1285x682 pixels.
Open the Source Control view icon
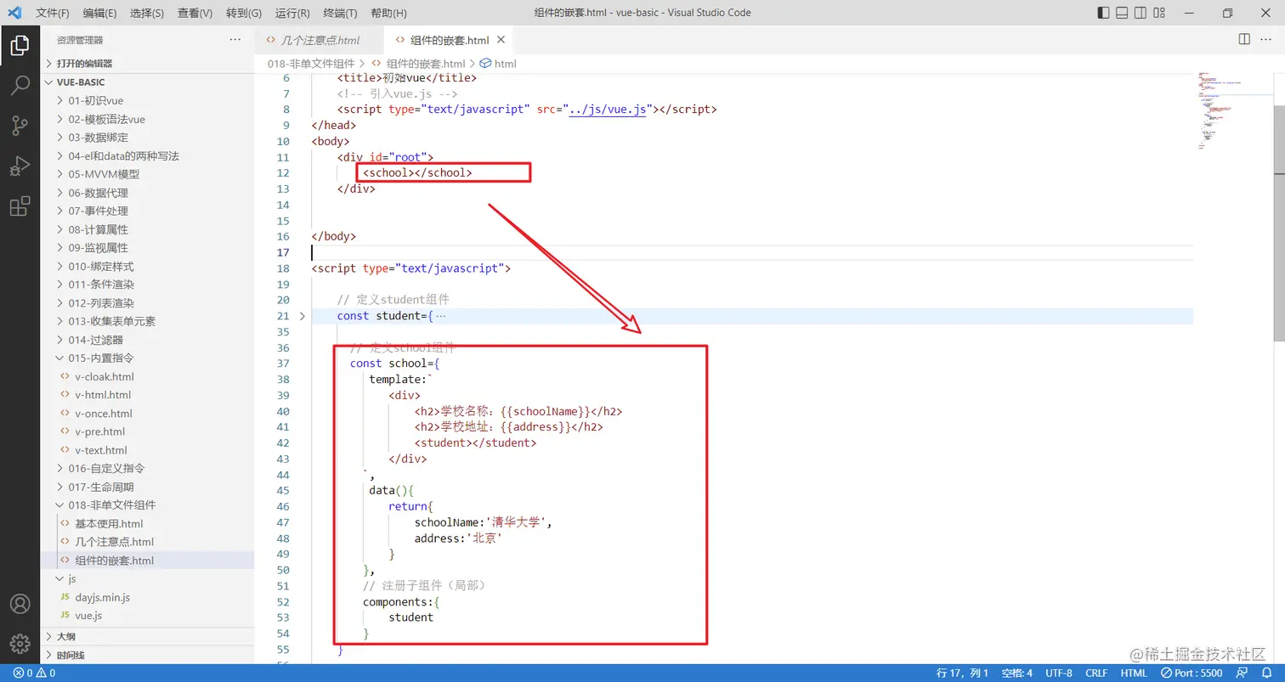click(x=20, y=126)
